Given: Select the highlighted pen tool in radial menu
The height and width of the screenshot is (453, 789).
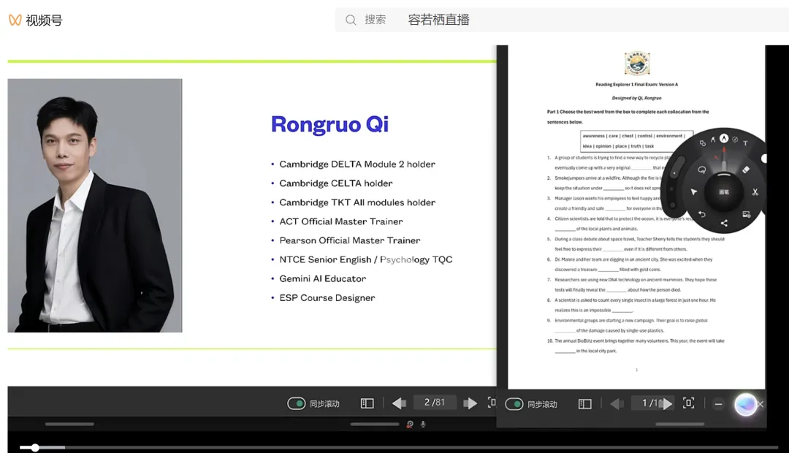Looking at the screenshot, I should click(x=723, y=138).
